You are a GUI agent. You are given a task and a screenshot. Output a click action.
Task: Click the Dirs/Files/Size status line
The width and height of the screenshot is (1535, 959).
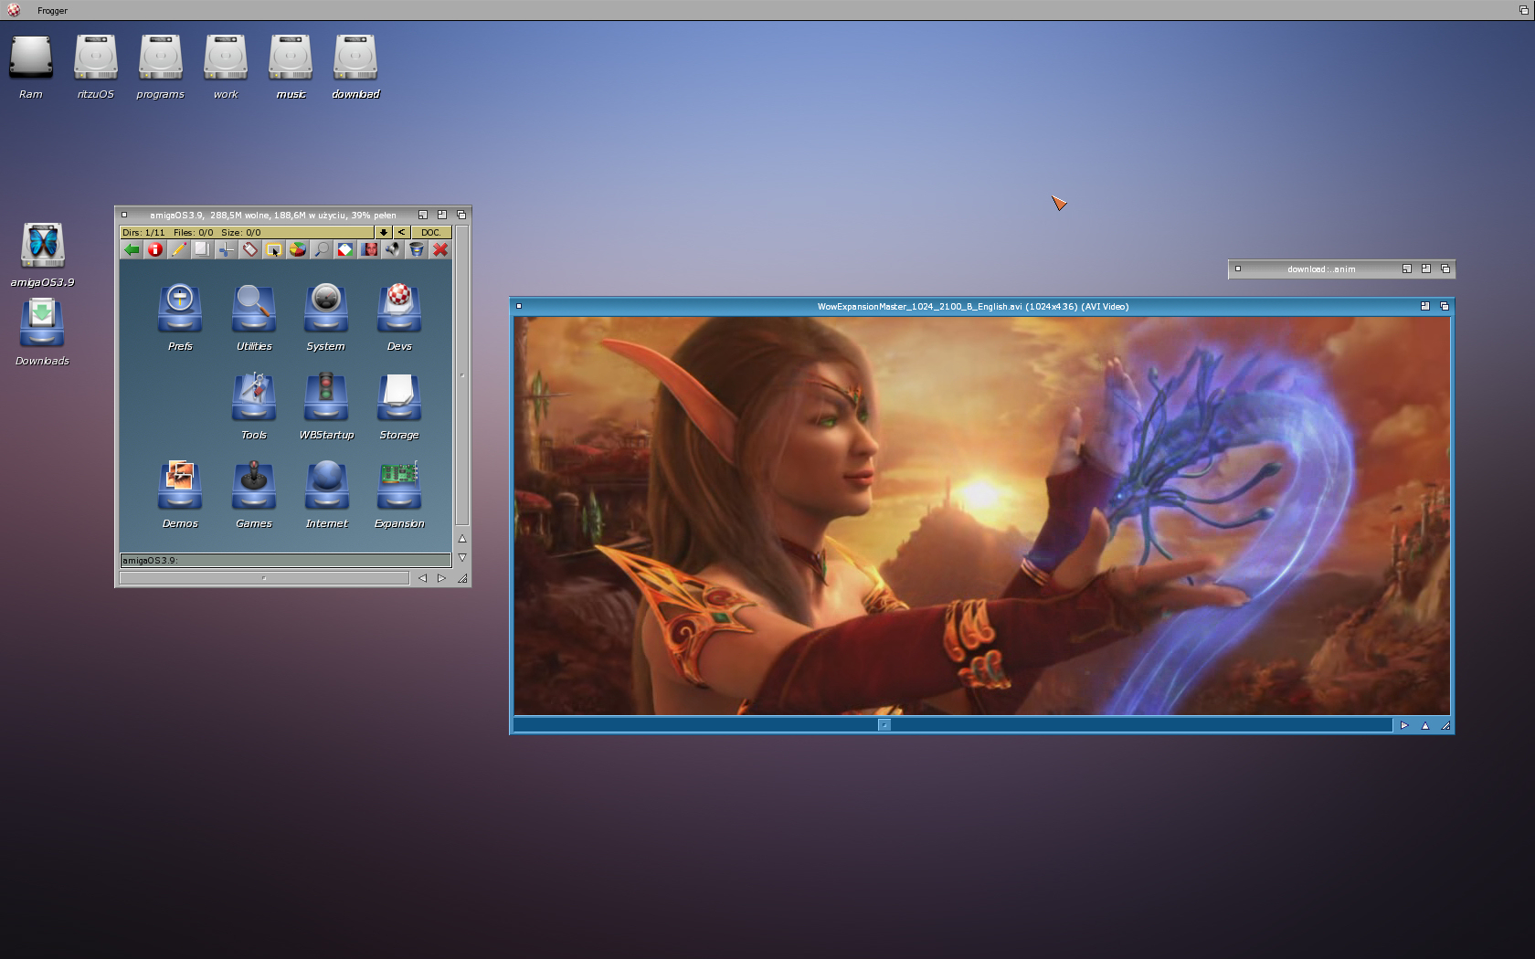coord(247,232)
